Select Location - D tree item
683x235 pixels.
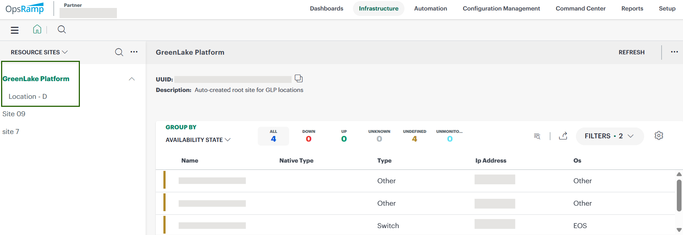[28, 96]
